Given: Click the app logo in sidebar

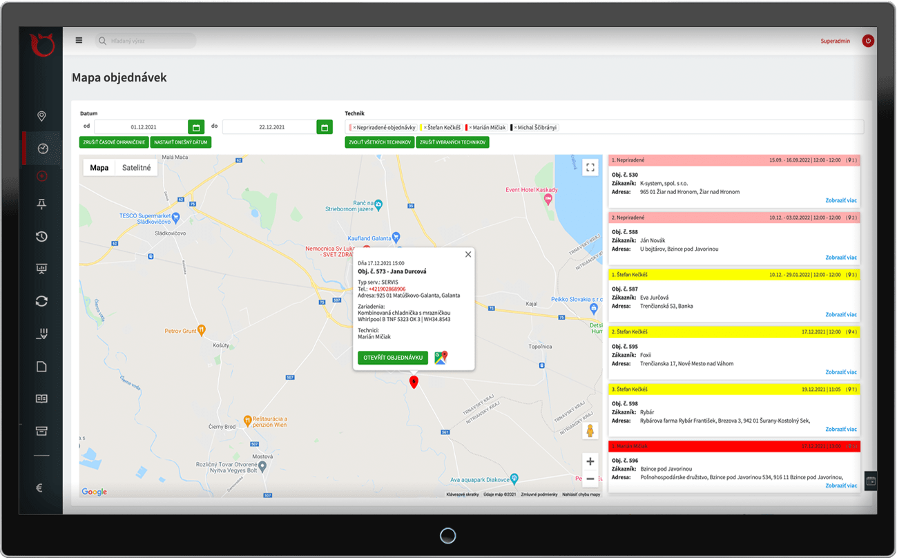Looking at the screenshot, I should tap(41, 45).
